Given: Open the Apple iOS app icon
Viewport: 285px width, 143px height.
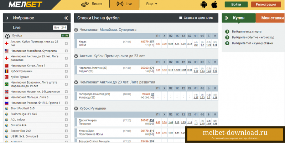Looking at the screenshot, I should pyautogui.click(x=214, y=5).
